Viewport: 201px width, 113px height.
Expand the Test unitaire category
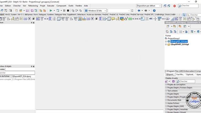tap(166, 91)
